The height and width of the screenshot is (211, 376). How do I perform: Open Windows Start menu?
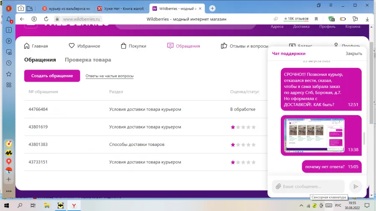(x=6, y=206)
